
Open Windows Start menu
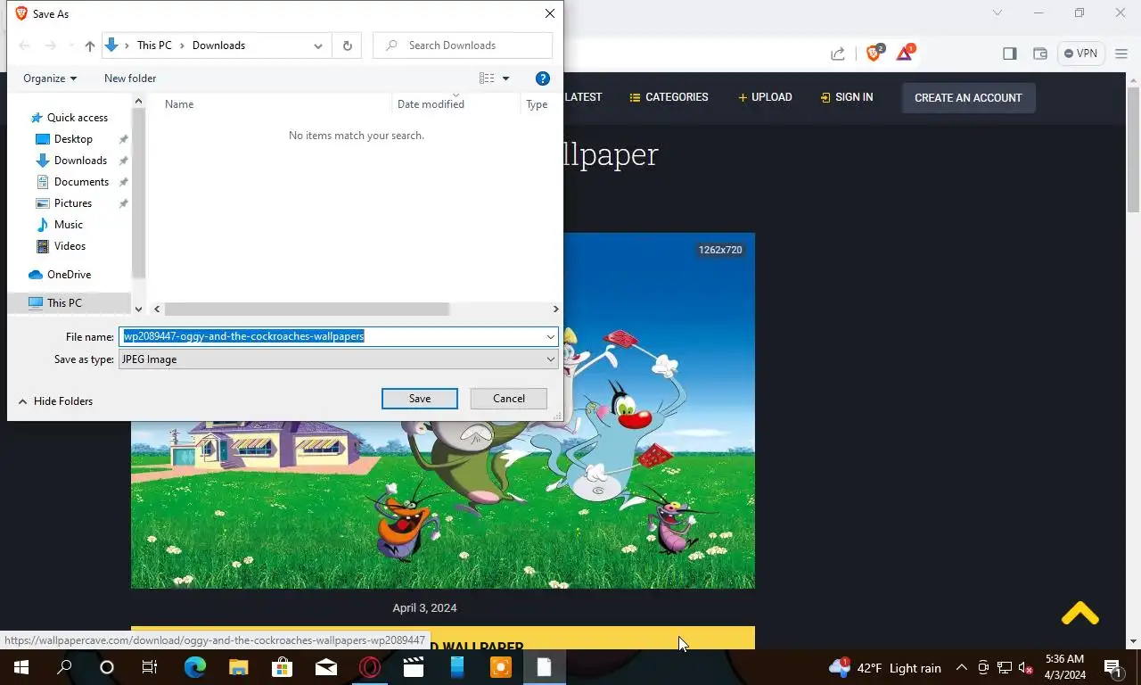(21, 667)
